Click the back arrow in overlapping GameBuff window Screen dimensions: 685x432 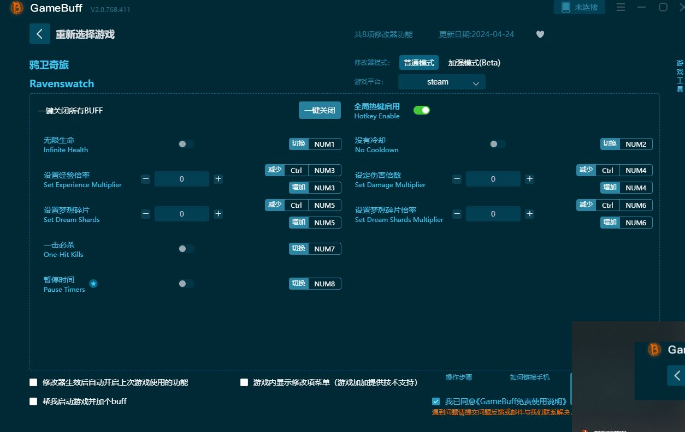[677, 375]
